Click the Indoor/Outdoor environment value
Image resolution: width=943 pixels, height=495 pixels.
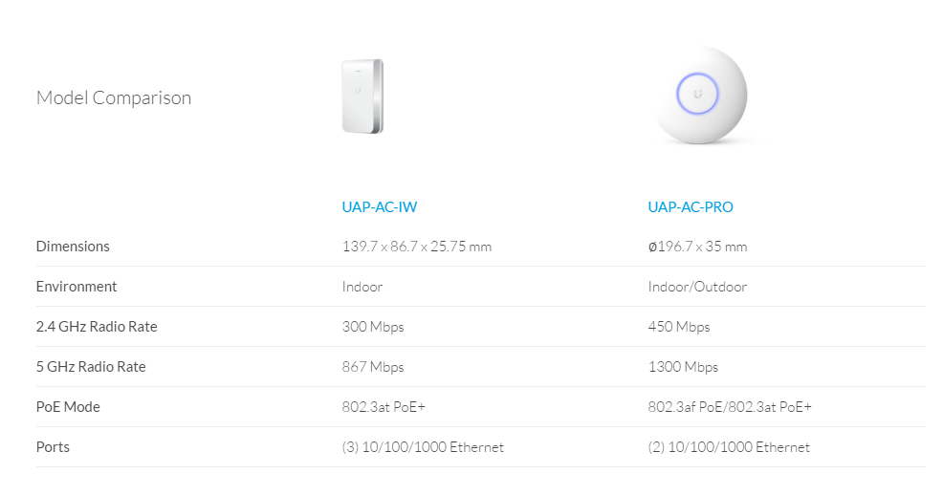click(x=697, y=287)
